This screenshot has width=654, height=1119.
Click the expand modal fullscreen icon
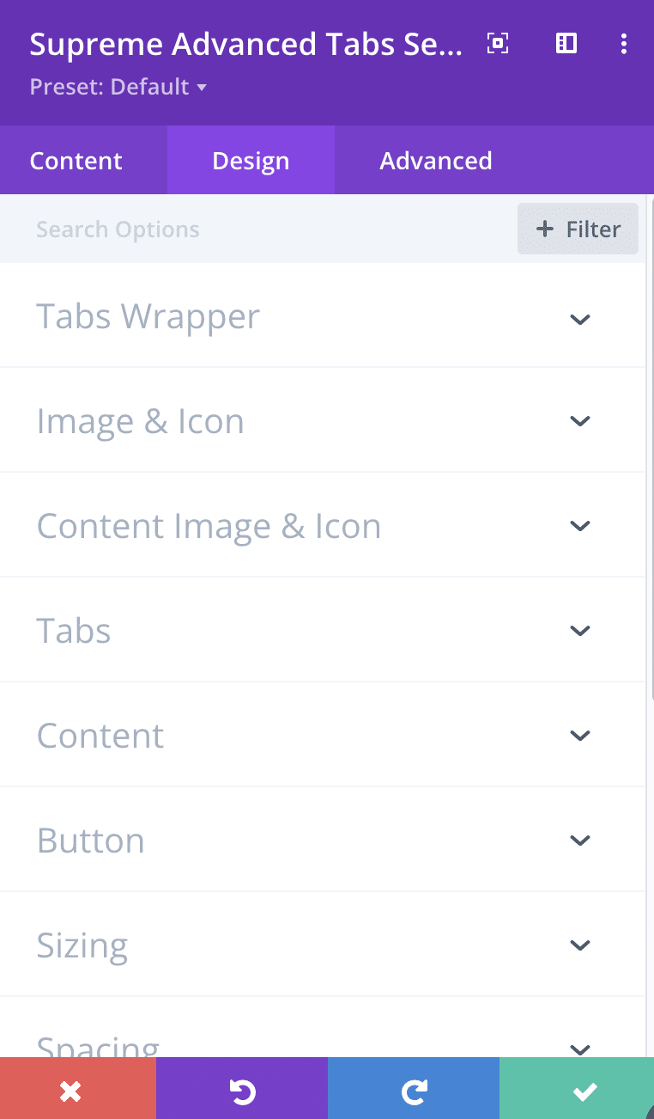tap(498, 44)
